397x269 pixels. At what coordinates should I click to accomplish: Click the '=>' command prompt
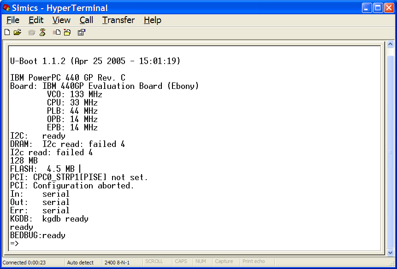click(x=14, y=244)
